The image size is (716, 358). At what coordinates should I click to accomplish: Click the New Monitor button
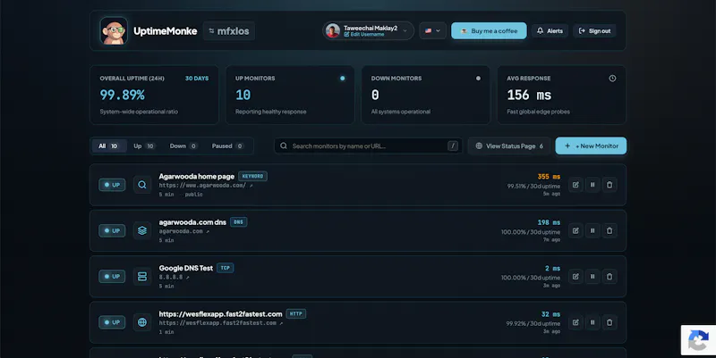point(591,146)
